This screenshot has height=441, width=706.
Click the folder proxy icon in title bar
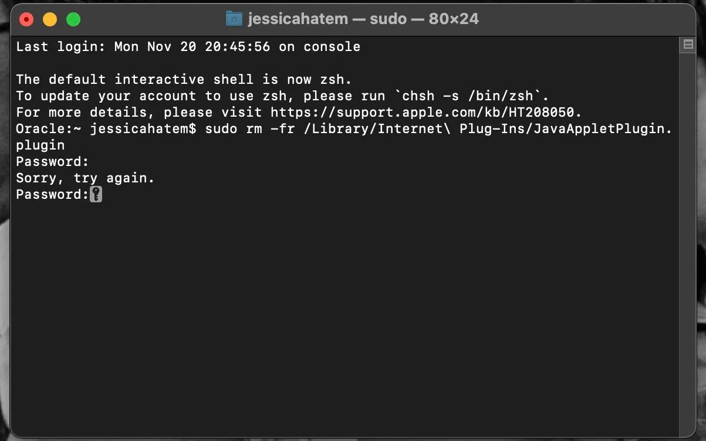(234, 18)
